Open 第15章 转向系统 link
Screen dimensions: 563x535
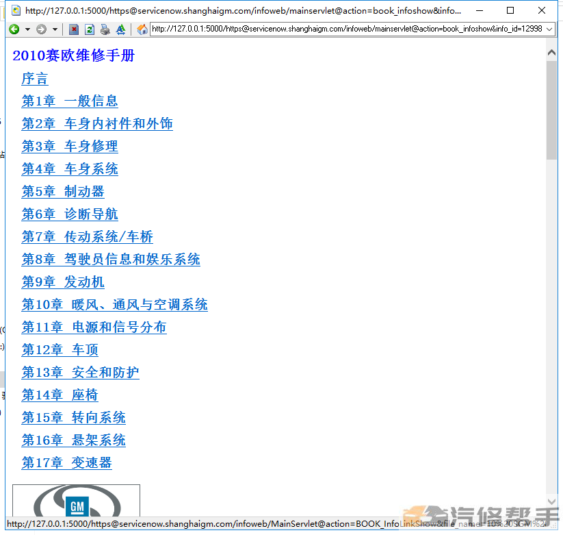(x=74, y=418)
